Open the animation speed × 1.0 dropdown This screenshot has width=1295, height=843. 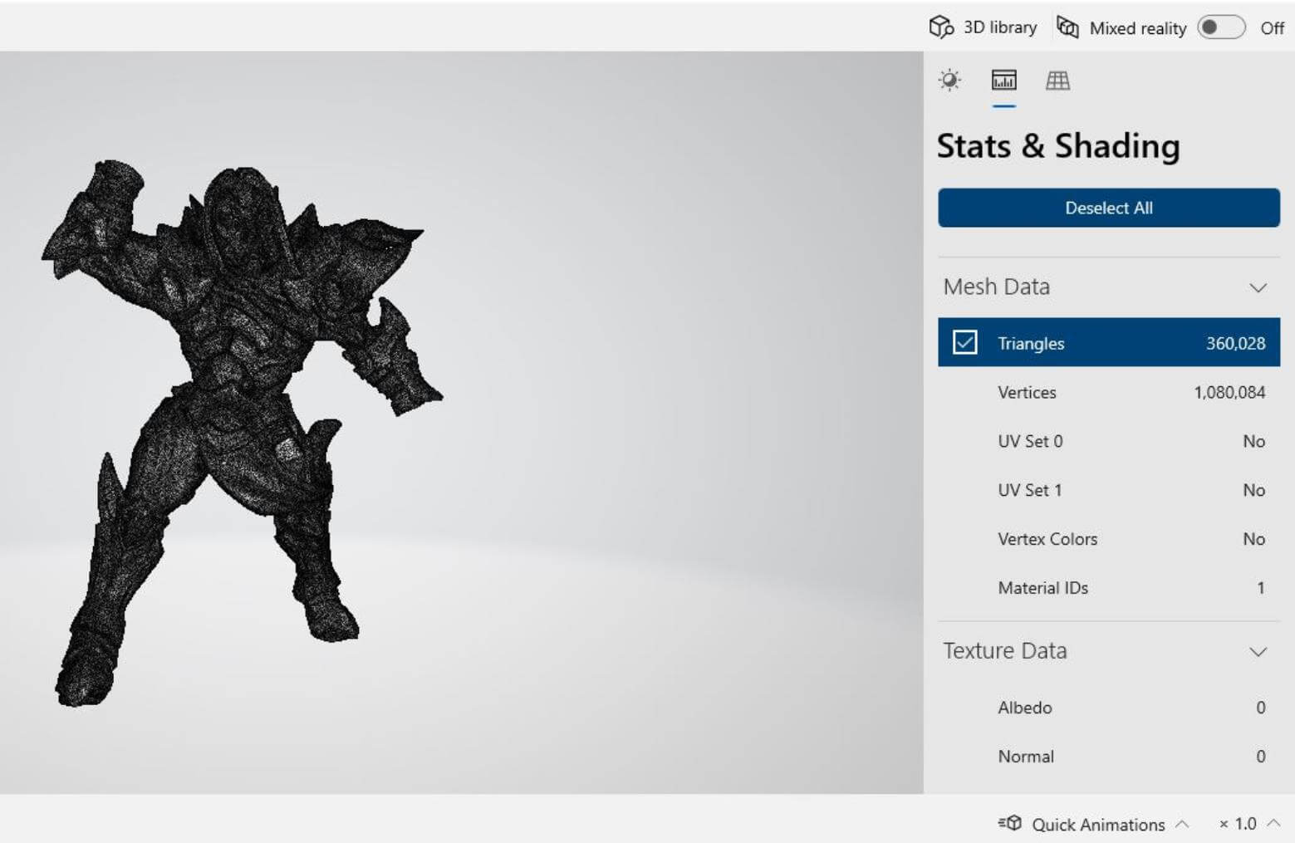(x=1248, y=824)
